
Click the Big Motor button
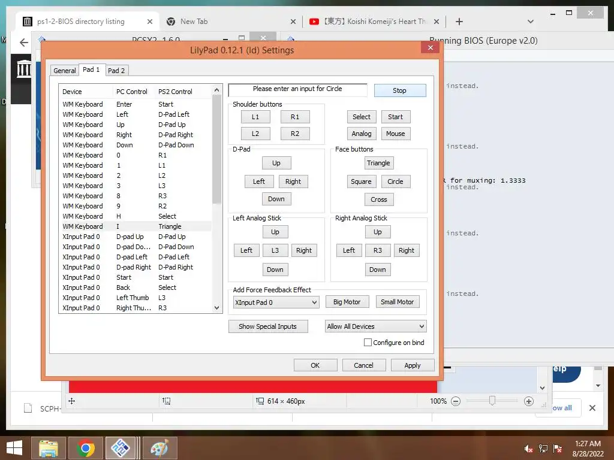[347, 302]
